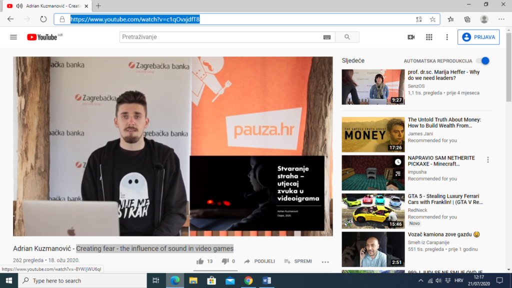Click the SPREMI save button
This screenshot has height=288, width=512.
(x=298, y=261)
